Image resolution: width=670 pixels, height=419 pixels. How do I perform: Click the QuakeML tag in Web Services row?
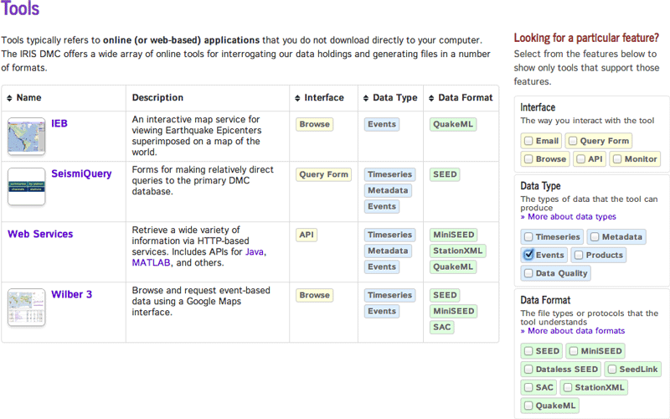pos(453,266)
